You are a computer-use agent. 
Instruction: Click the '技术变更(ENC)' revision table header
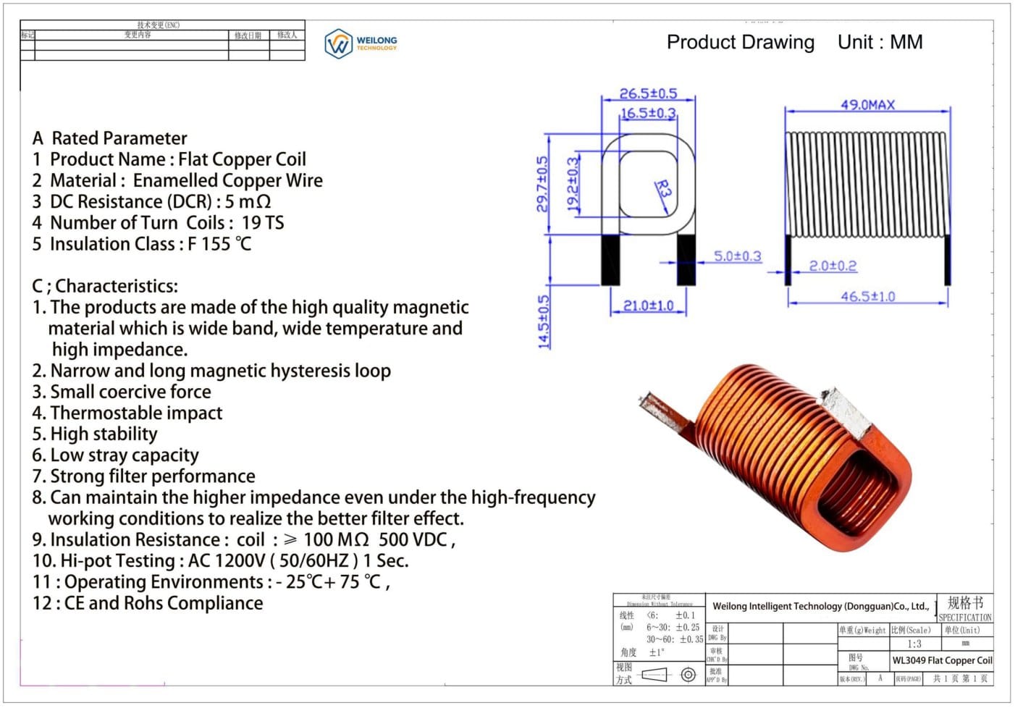[158, 25]
